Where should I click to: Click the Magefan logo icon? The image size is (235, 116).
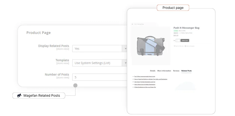19,96
